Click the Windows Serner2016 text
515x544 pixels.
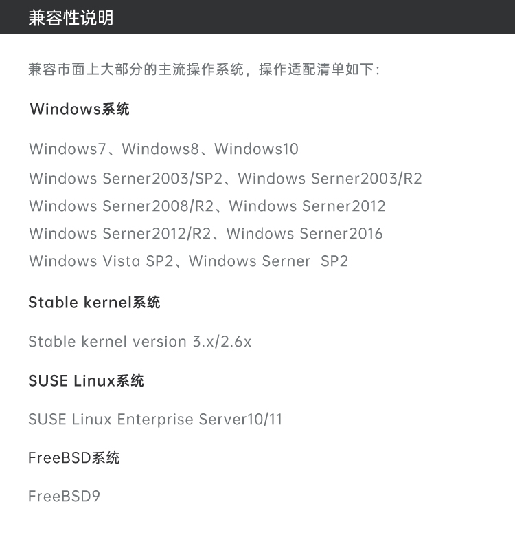click(305, 234)
